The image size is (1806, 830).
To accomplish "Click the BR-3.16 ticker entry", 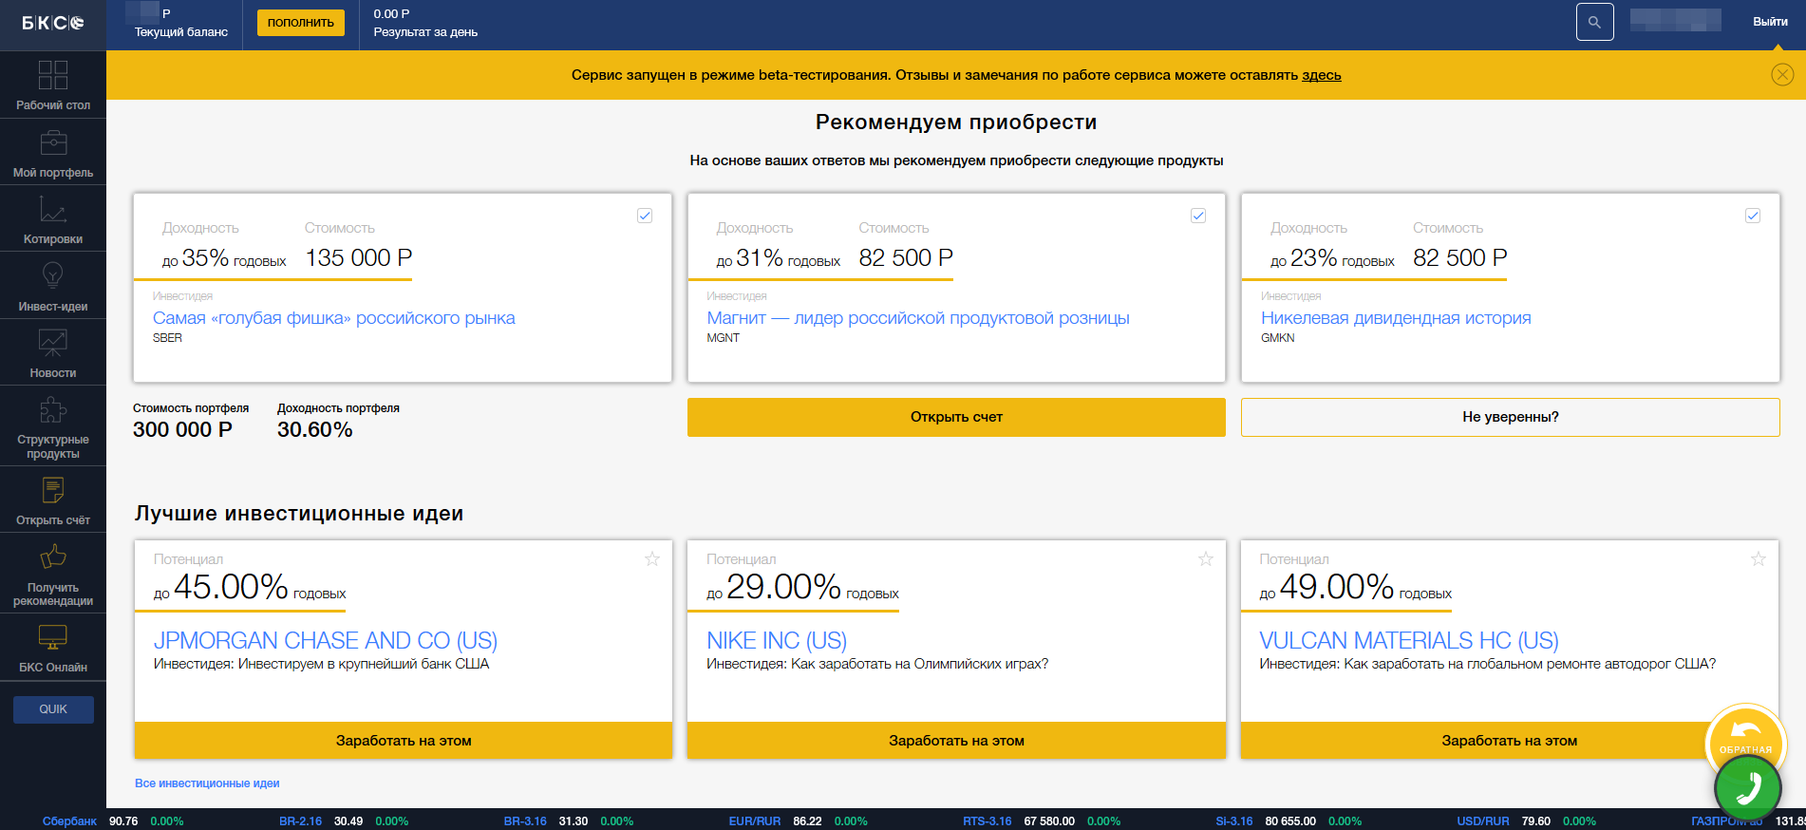I will click(x=525, y=821).
